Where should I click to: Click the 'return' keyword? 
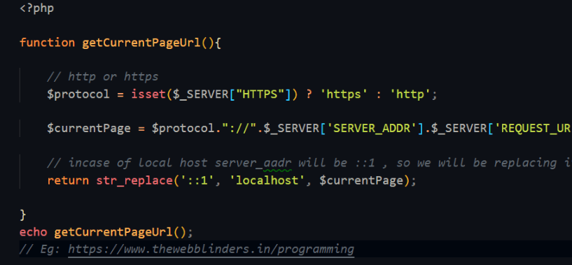pos(68,180)
